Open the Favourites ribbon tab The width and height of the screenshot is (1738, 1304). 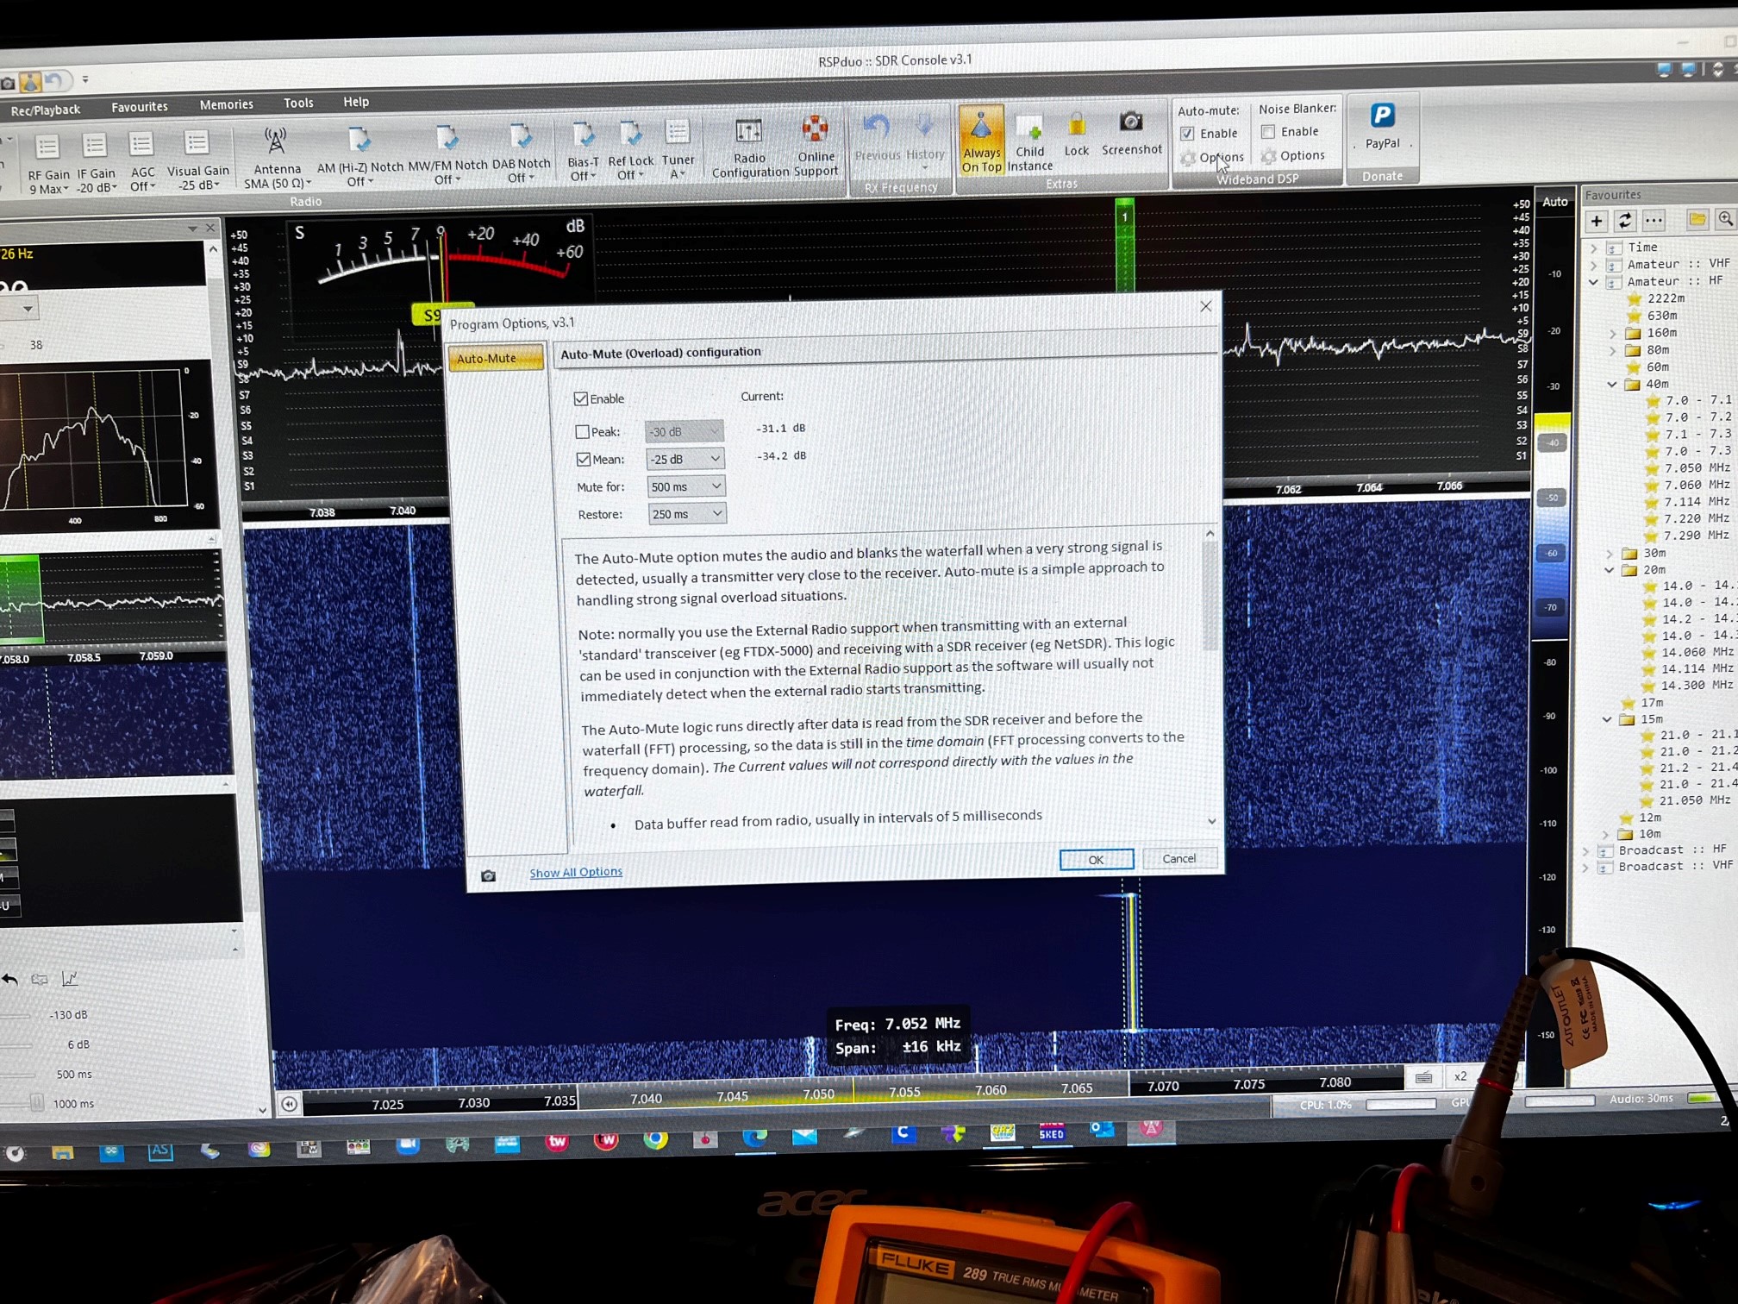[140, 107]
